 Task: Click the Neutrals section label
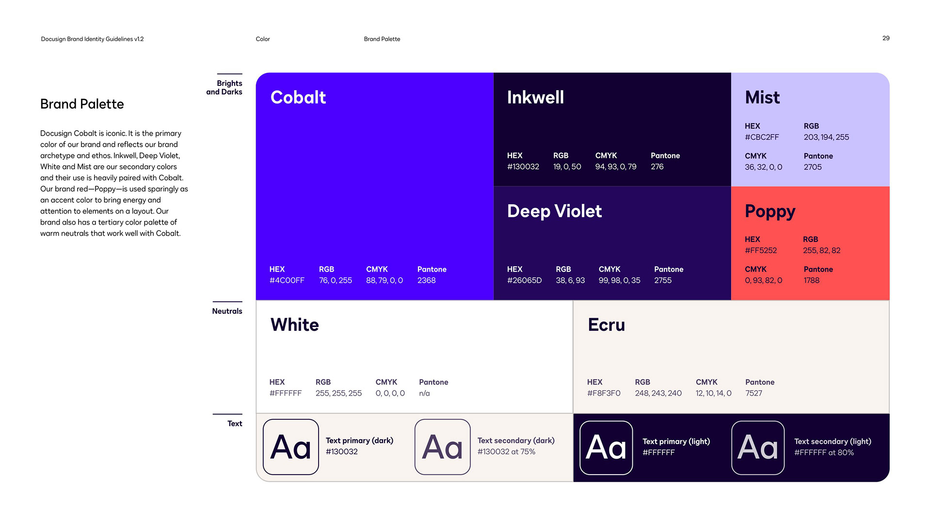pos(227,311)
